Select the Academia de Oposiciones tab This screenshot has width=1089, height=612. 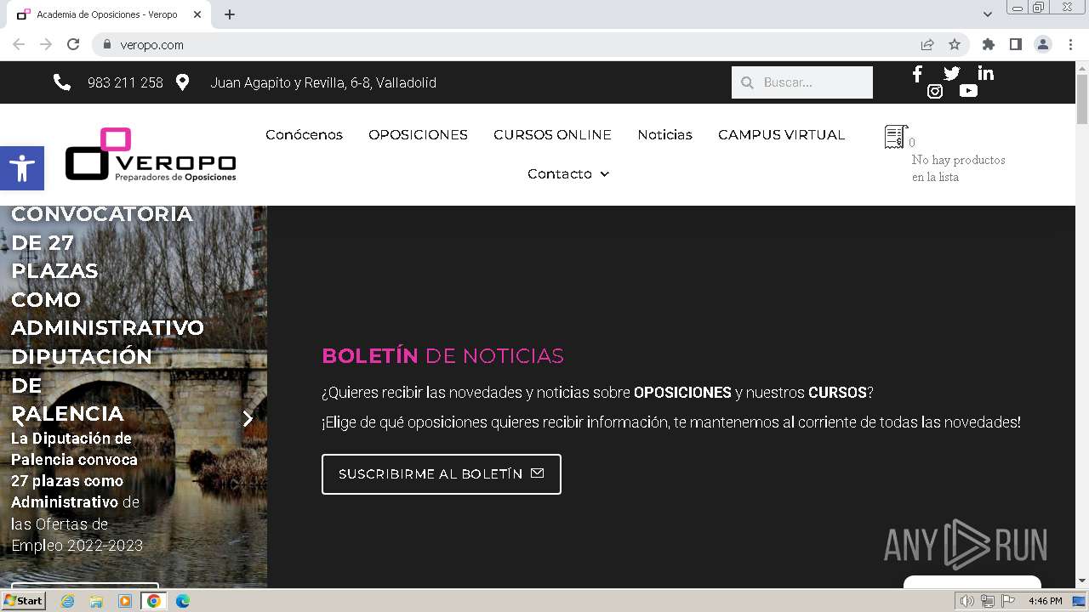point(108,14)
